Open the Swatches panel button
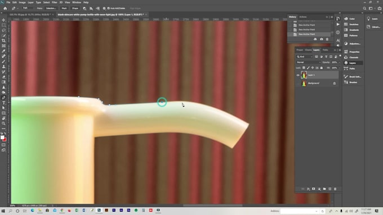The image size is (383, 215). (x=351, y=25)
